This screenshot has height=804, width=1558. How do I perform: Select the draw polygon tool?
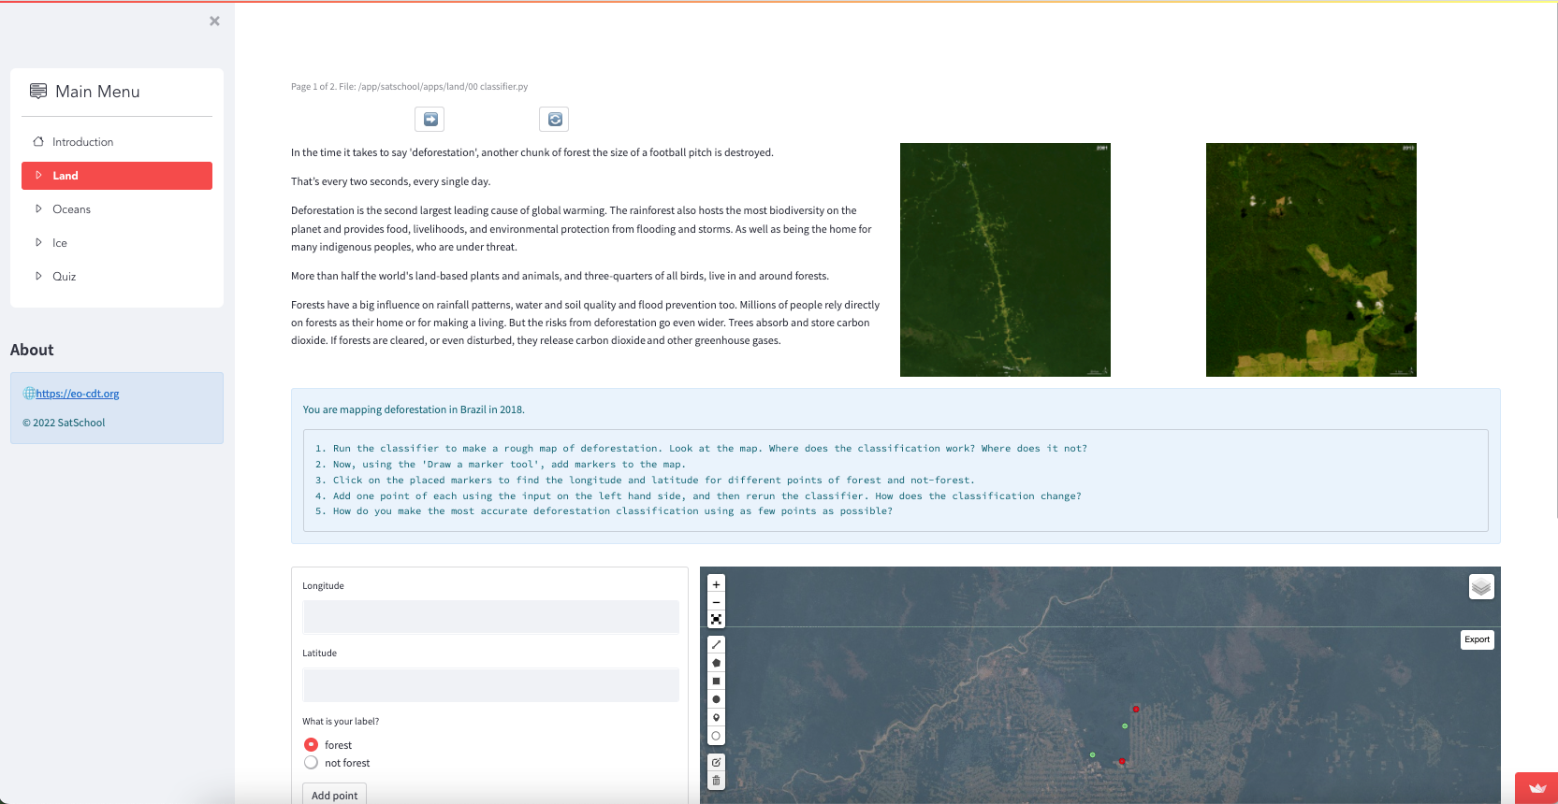coord(716,663)
